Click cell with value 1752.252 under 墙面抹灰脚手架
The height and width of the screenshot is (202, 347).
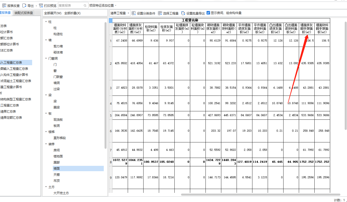click(x=307, y=162)
